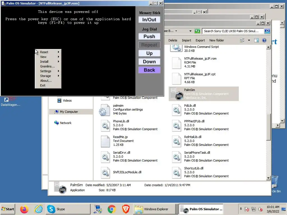Select the Windows Command Script file icon
Image resolution: width=287 pixels, height=215 pixels.
[x=176, y=48]
